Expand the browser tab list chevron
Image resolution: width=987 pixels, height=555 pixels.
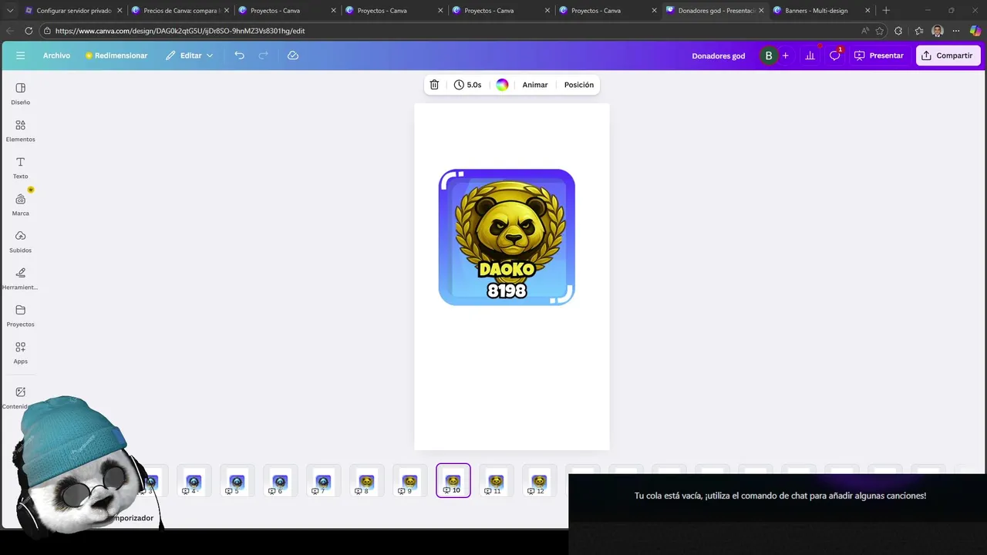click(10, 11)
